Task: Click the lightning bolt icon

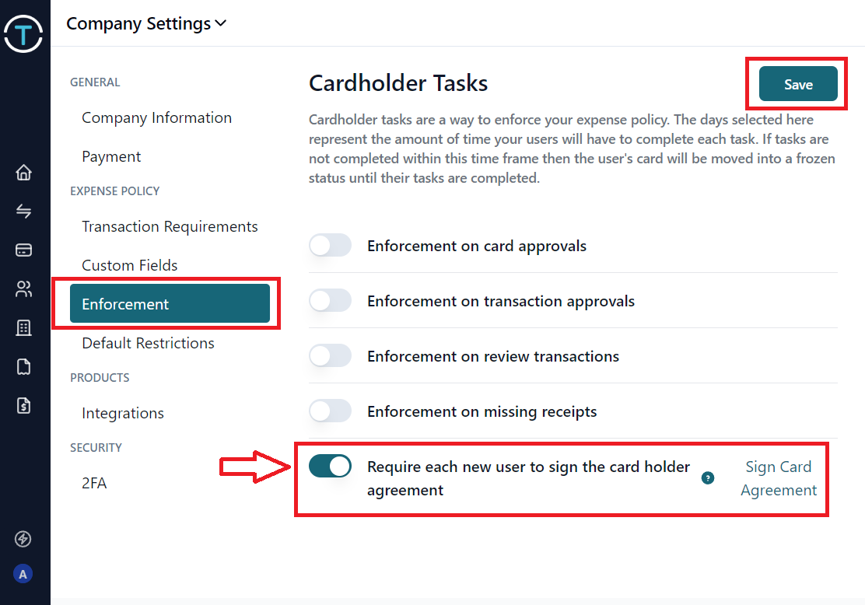Action: (x=23, y=539)
